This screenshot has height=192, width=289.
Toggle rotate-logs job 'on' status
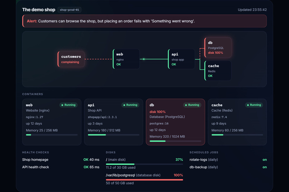265,160
